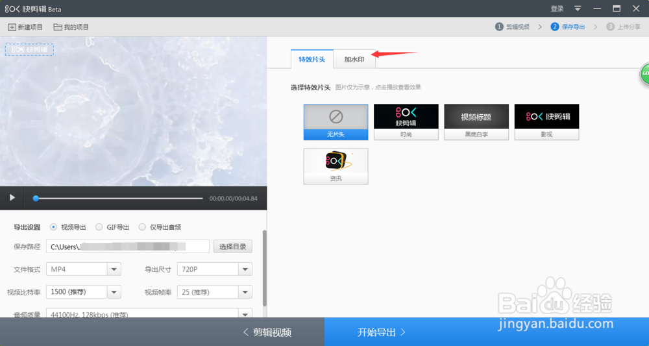Image resolution: width=649 pixels, height=346 pixels.
Task: Switch to the 特效片头 tab
Action: click(312, 59)
